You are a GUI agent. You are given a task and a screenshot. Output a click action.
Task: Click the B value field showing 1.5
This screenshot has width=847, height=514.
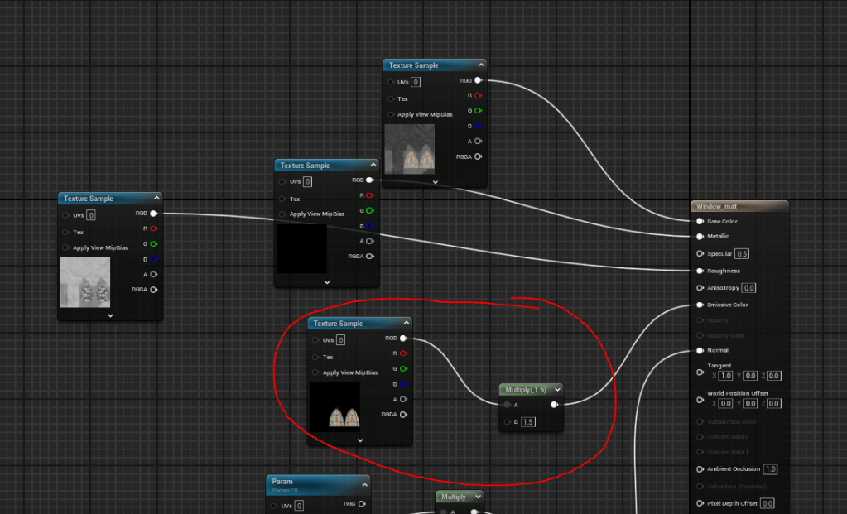coord(527,422)
